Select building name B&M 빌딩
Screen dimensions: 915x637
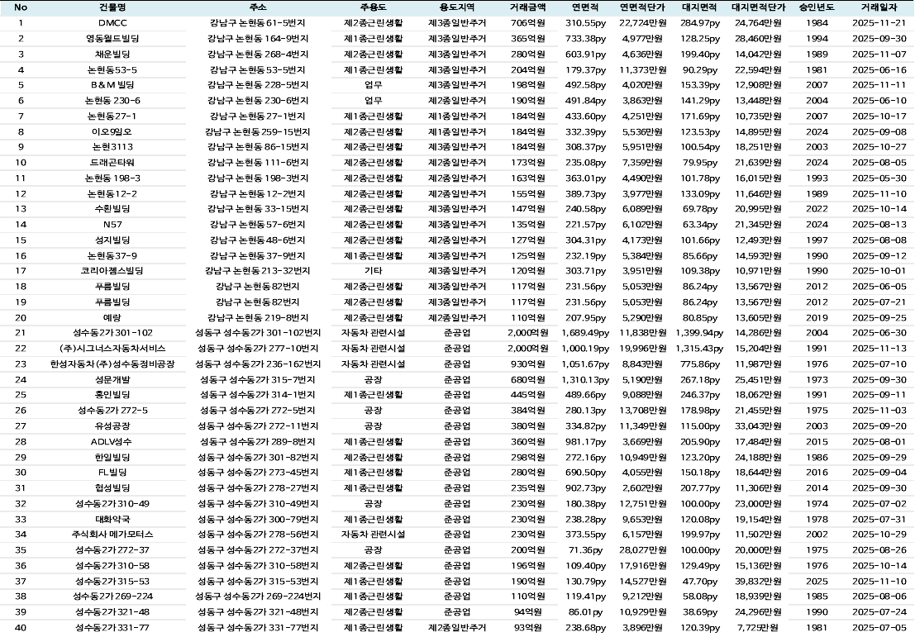(112, 85)
